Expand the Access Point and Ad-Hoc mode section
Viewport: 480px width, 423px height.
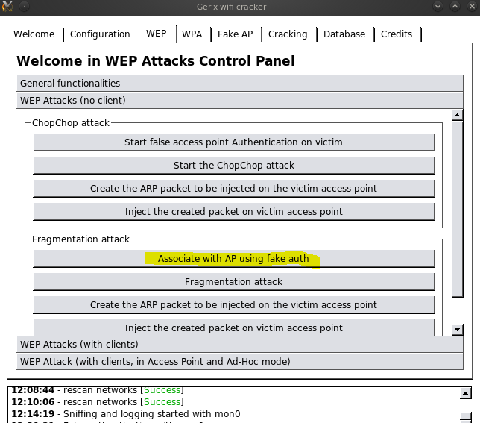240,361
